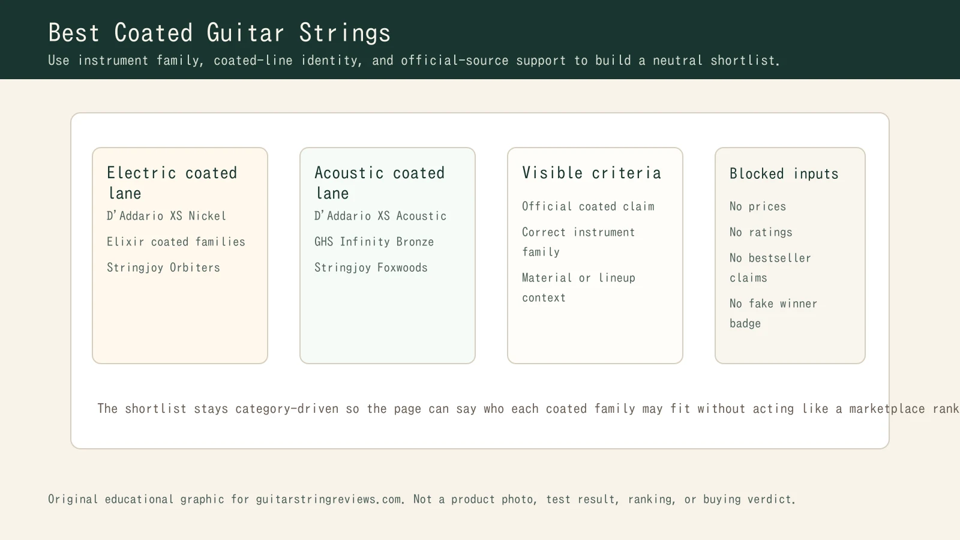The image size is (960, 540).
Task: Select Correct instrument family criterion
Action: [x=578, y=242]
